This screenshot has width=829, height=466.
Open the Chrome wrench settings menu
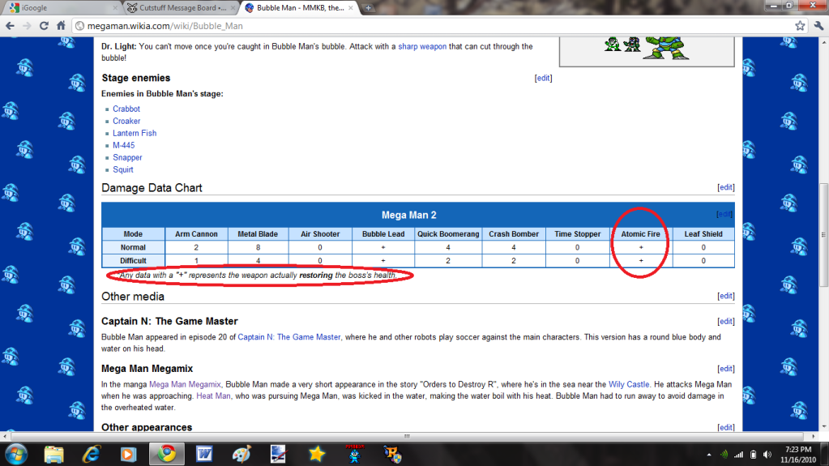pyautogui.click(x=817, y=25)
